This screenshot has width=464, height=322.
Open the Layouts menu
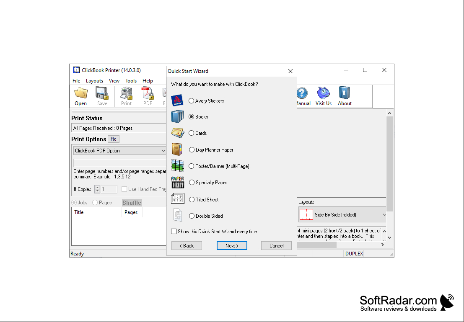(x=94, y=81)
